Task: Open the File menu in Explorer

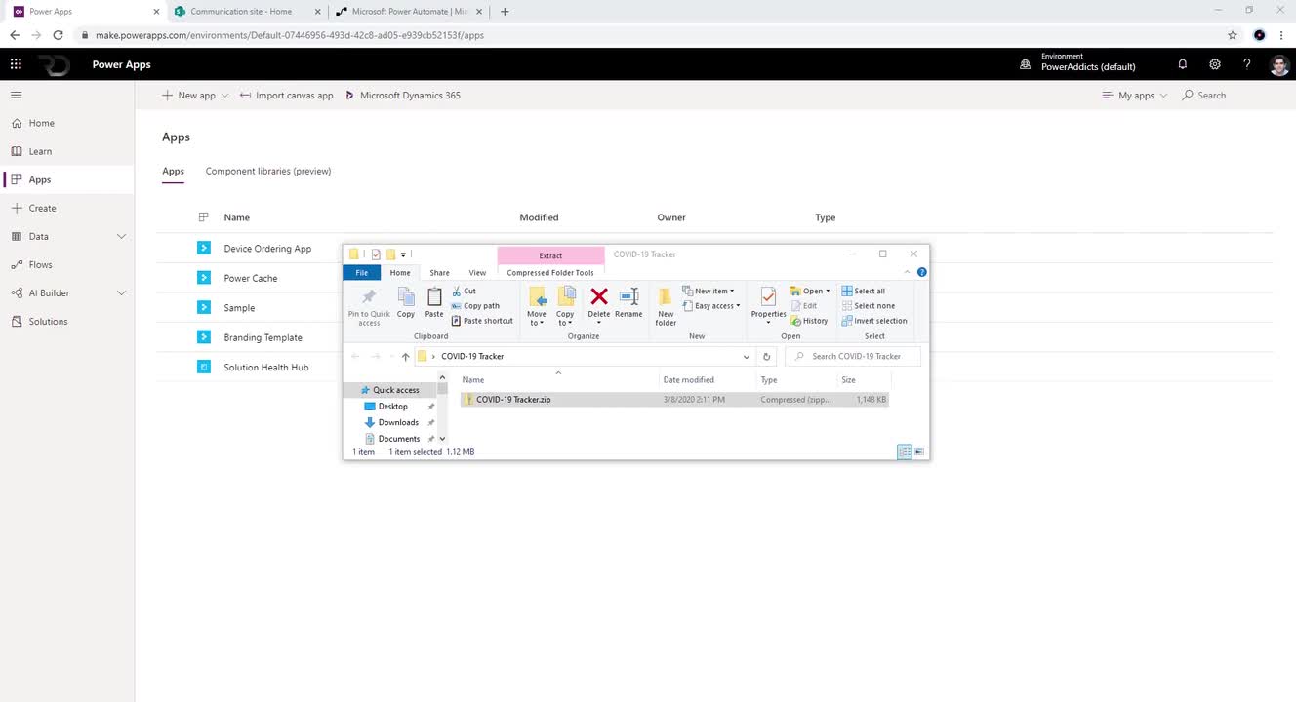Action: click(361, 272)
